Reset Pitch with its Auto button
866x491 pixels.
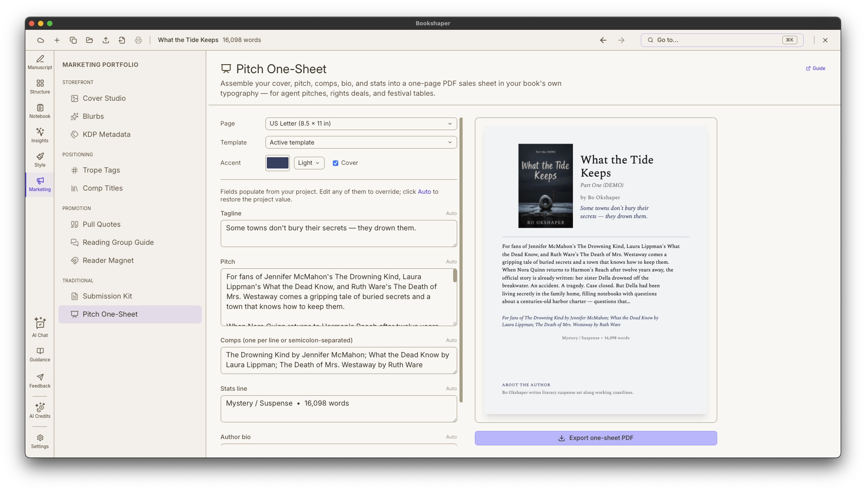click(451, 262)
